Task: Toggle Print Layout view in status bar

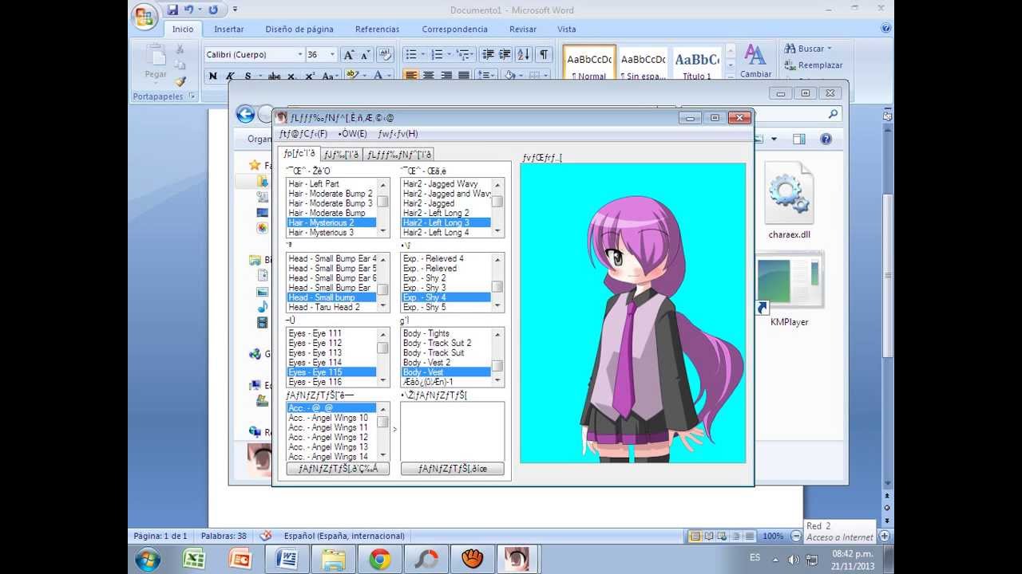Action: pos(695,537)
